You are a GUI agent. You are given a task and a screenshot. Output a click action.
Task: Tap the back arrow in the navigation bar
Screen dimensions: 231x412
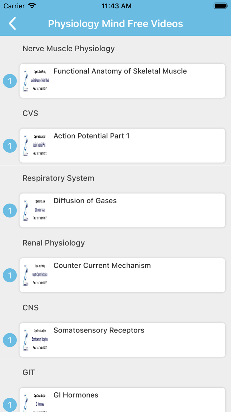tap(12, 24)
